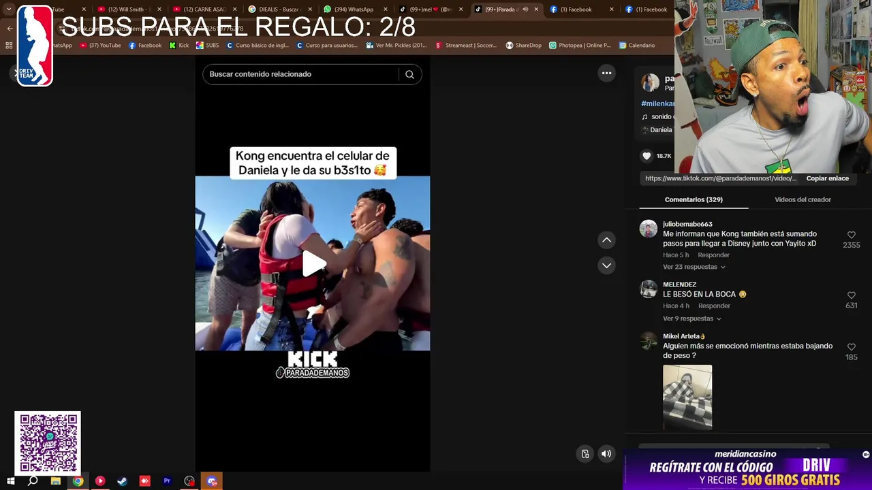The height and width of the screenshot is (490, 872).
Task: Open the Calendario bookmark
Action: tap(637, 46)
